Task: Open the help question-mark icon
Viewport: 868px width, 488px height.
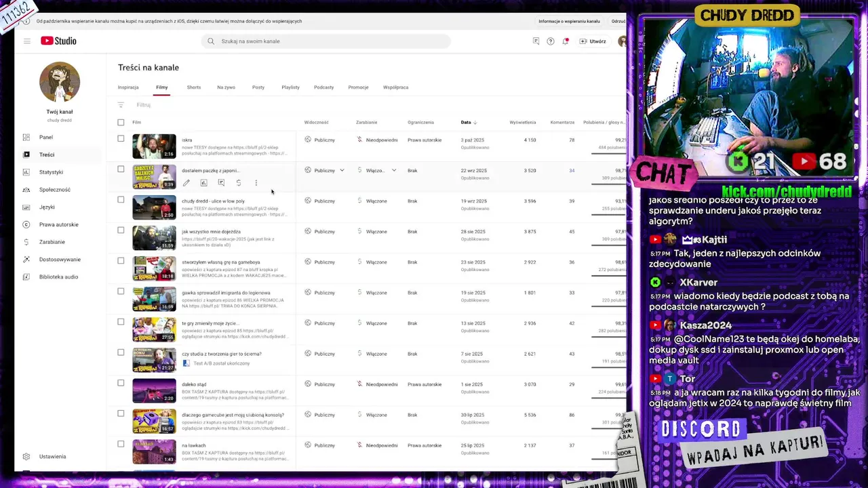Action: point(551,41)
